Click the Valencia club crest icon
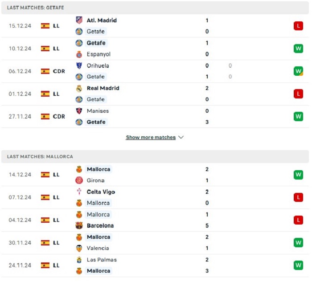312x282 pixels. pos(79,248)
